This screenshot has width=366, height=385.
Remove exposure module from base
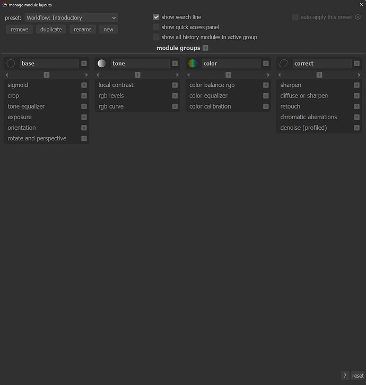coord(84,117)
